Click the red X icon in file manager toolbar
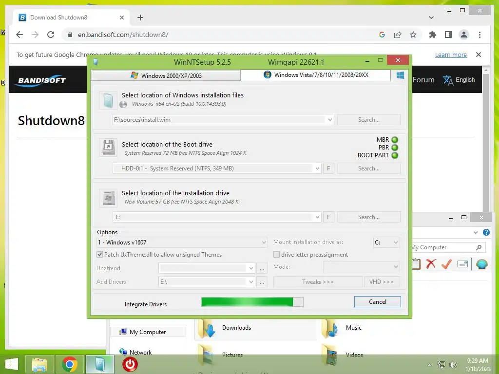The width and height of the screenshot is (499, 374). tap(431, 263)
